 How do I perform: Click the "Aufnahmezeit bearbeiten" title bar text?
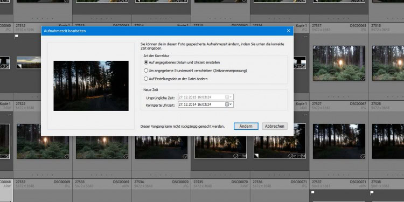(x=65, y=31)
